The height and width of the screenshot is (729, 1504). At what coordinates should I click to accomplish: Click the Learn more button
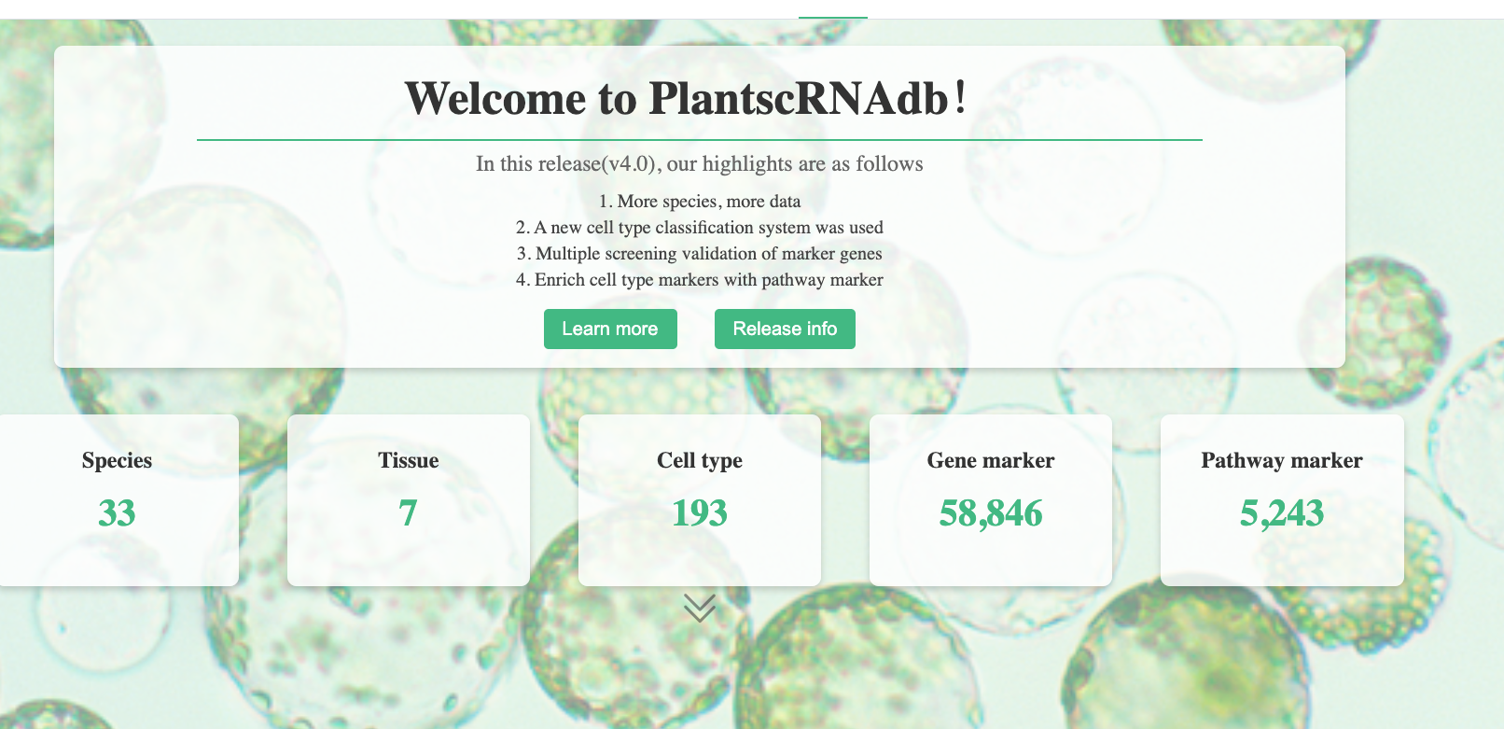point(610,329)
